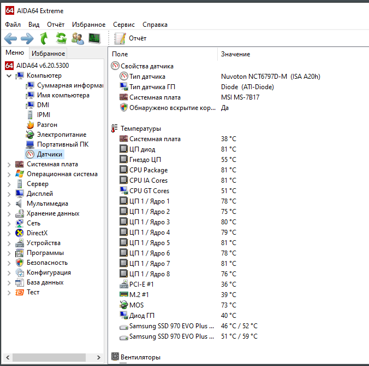The width and height of the screenshot is (369, 366).
Task: Select AIDA64 v6.20.5300 root item
Action: tap(37, 66)
